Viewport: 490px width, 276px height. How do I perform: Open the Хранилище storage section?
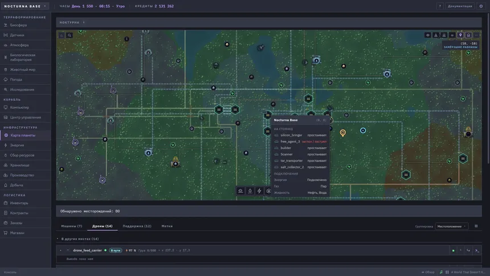(25, 165)
